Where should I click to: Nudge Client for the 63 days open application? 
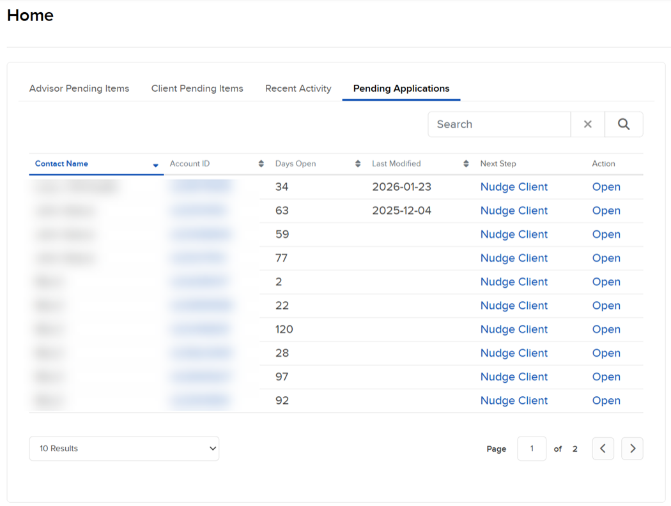tap(514, 211)
